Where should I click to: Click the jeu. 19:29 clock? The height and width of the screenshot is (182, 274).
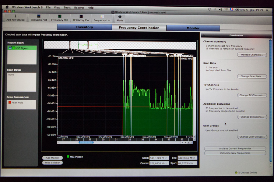coord(256,10)
